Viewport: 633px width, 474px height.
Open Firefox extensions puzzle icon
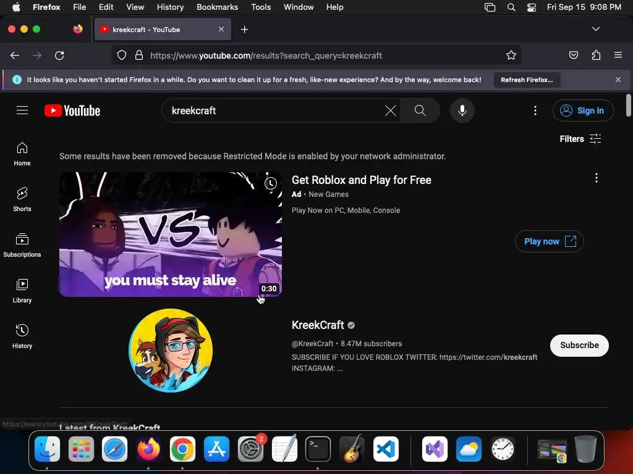tap(596, 55)
